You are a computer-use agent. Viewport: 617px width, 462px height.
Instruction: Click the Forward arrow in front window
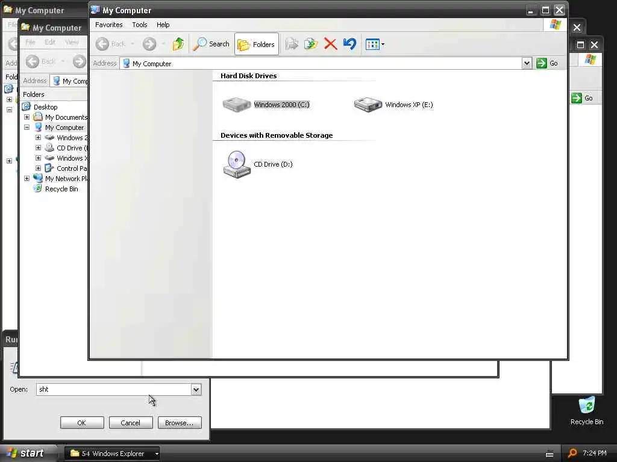[149, 44]
